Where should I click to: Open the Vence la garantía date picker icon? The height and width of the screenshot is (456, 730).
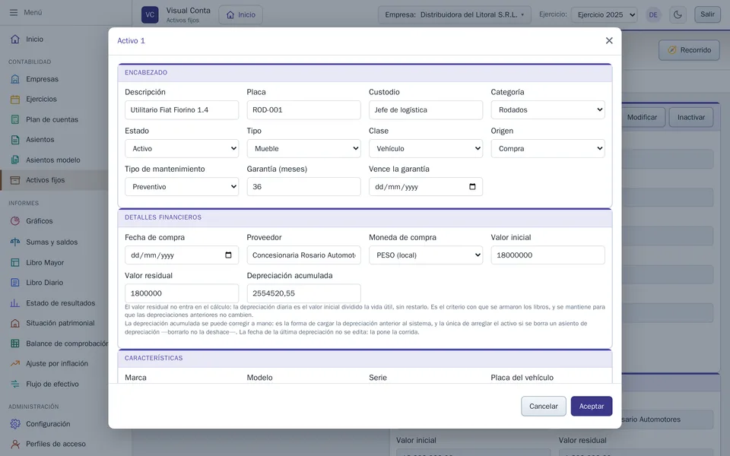point(472,187)
